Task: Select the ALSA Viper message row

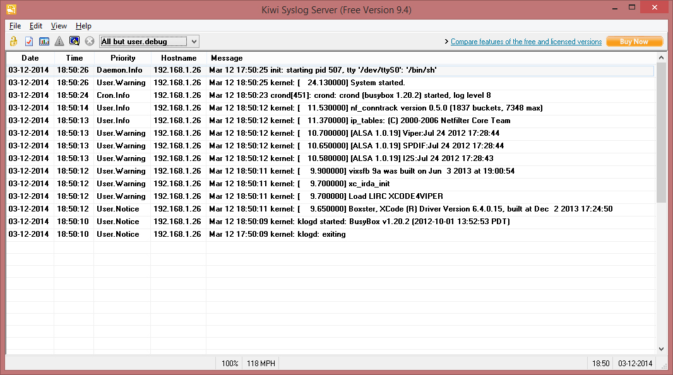Action: [330, 133]
